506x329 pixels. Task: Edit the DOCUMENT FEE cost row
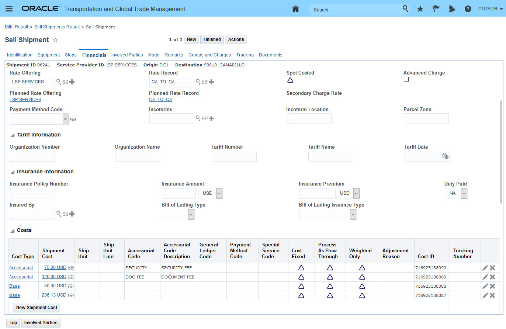click(x=485, y=277)
